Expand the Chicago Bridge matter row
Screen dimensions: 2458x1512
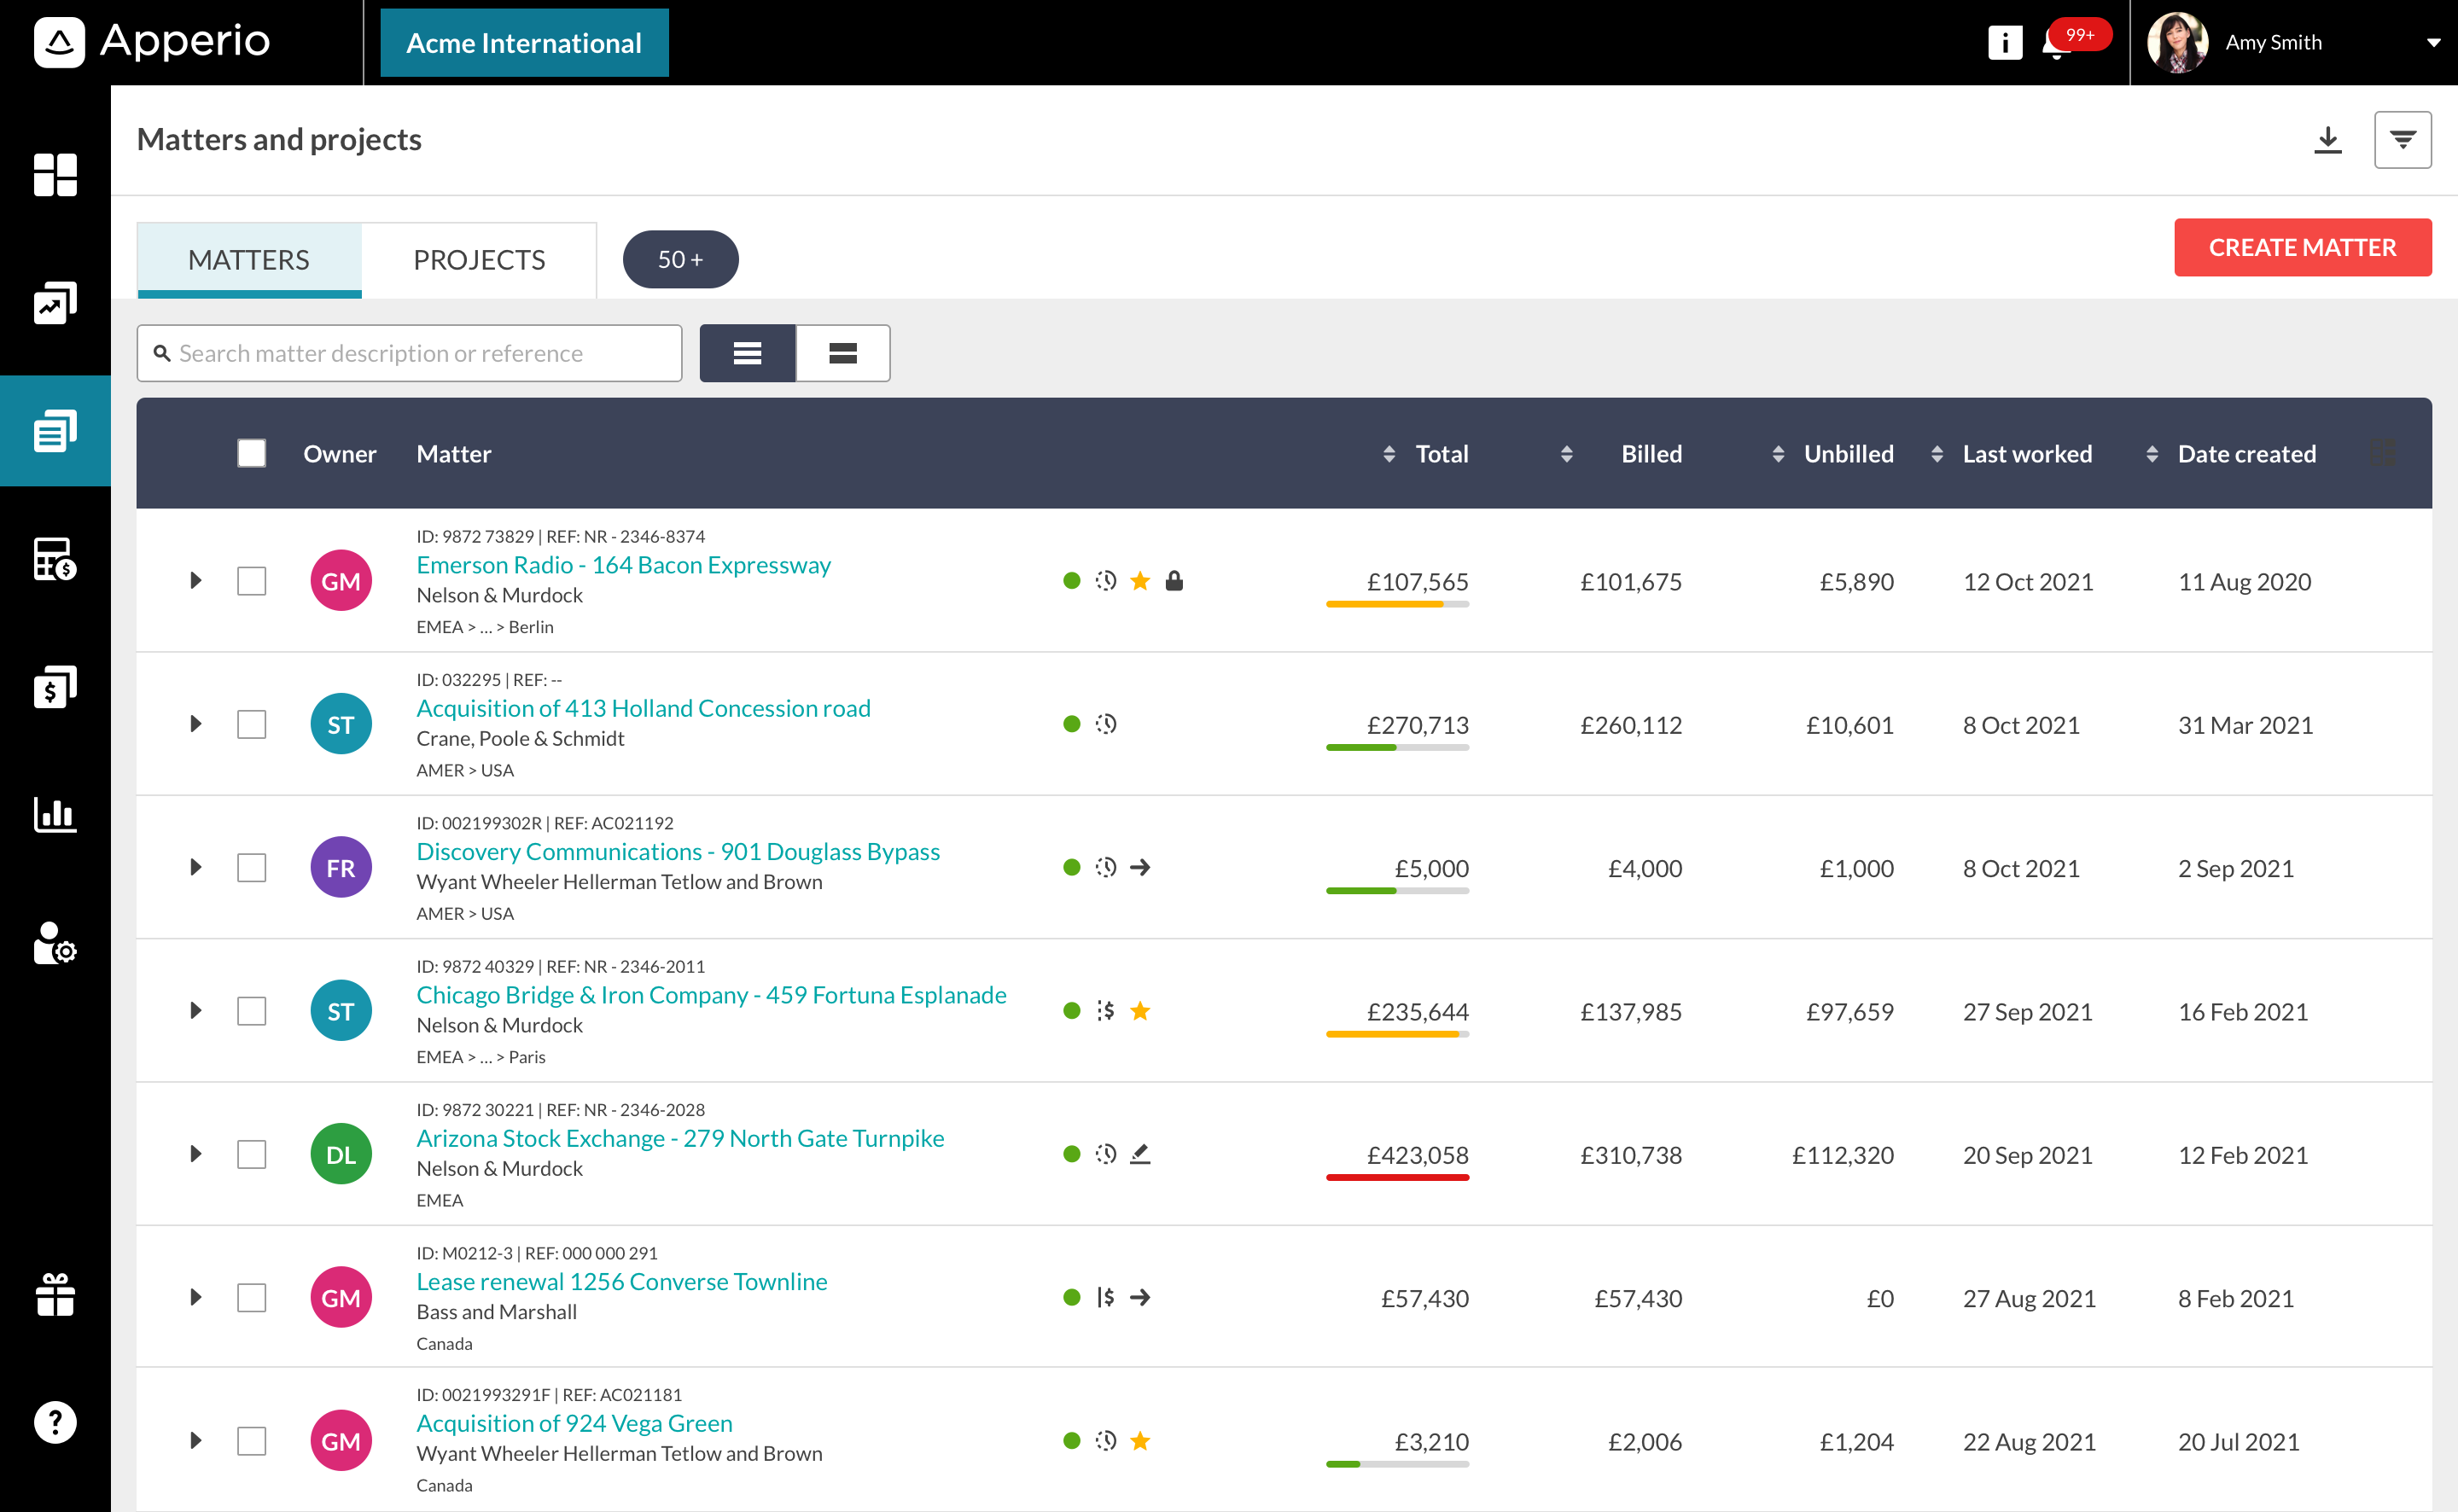193,1009
